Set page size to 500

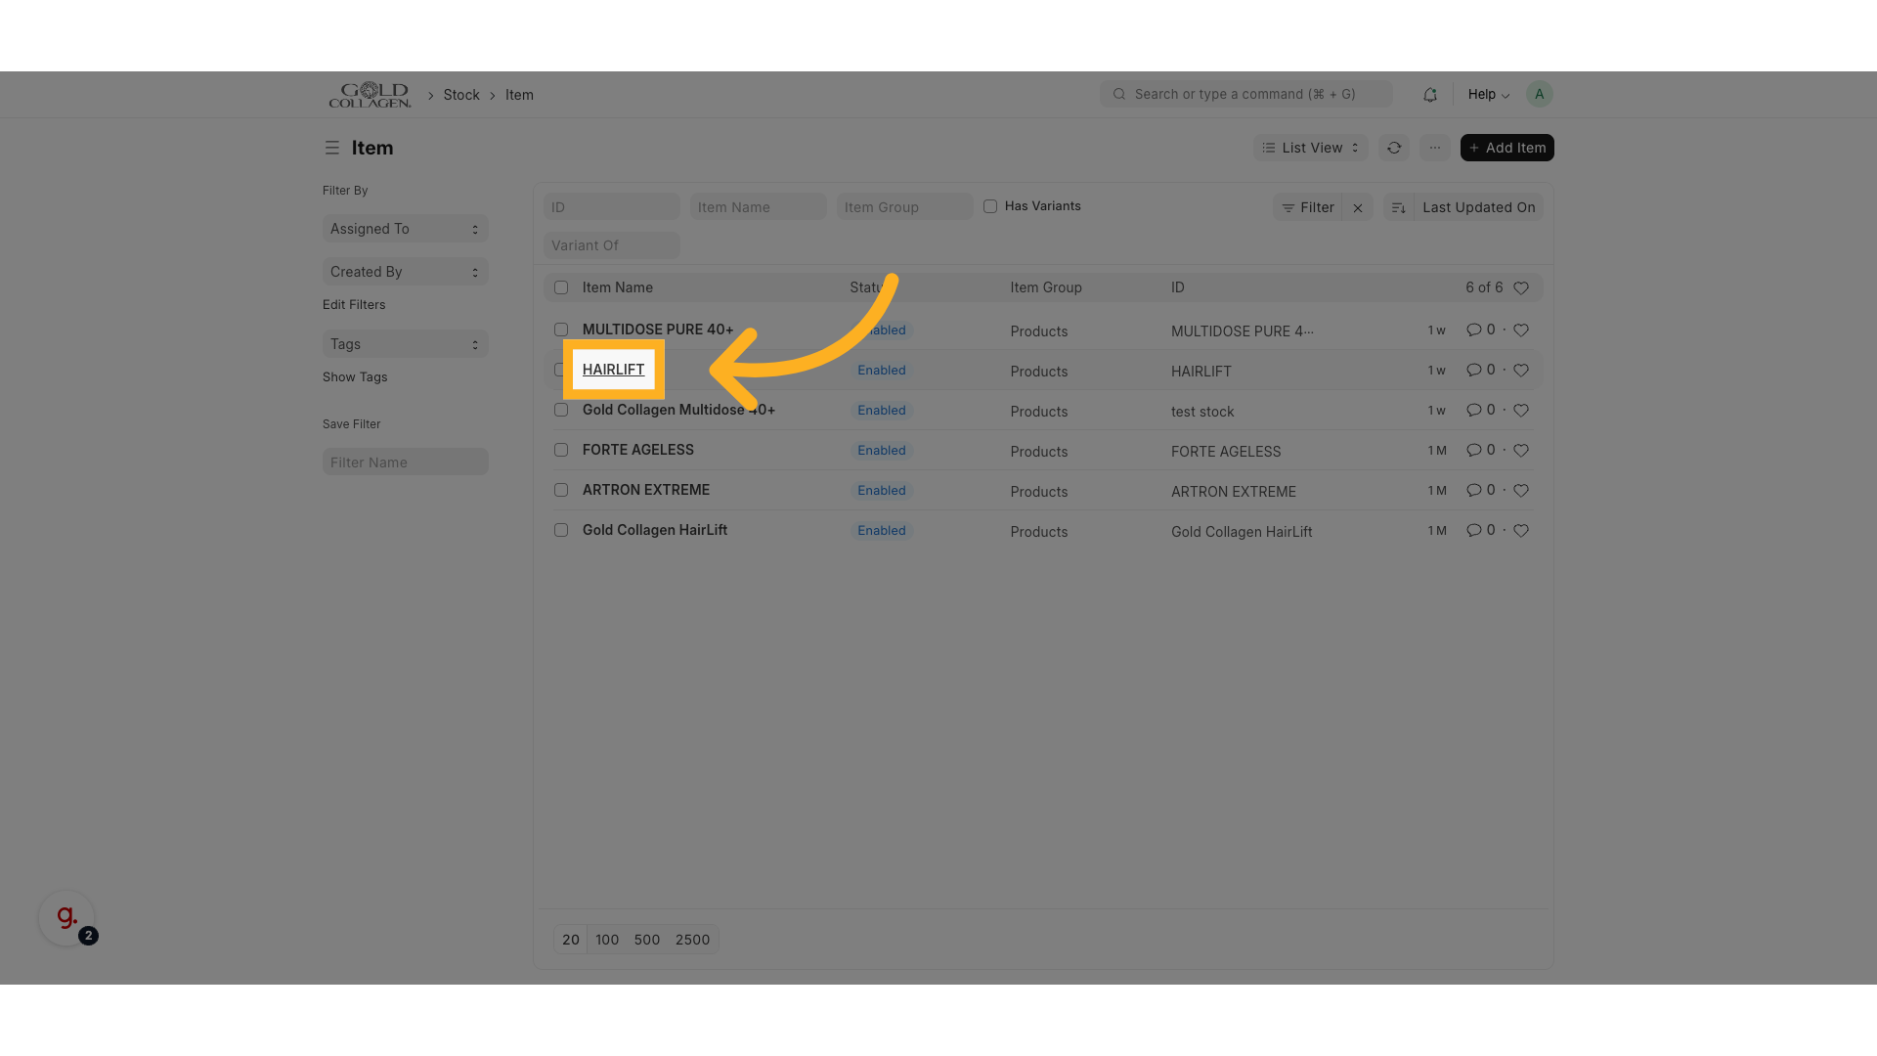pyautogui.click(x=647, y=940)
